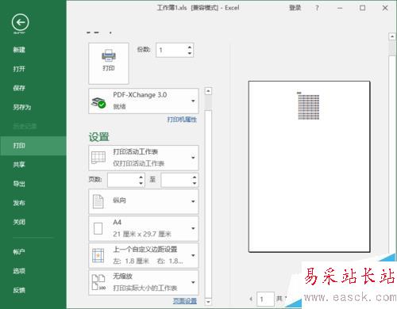Decrease the start page number spinner
The image size is (397, 309).
pyautogui.click(x=141, y=183)
